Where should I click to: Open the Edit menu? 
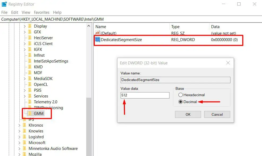click(x=15, y=12)
